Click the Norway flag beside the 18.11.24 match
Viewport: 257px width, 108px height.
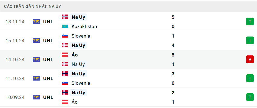65,17
